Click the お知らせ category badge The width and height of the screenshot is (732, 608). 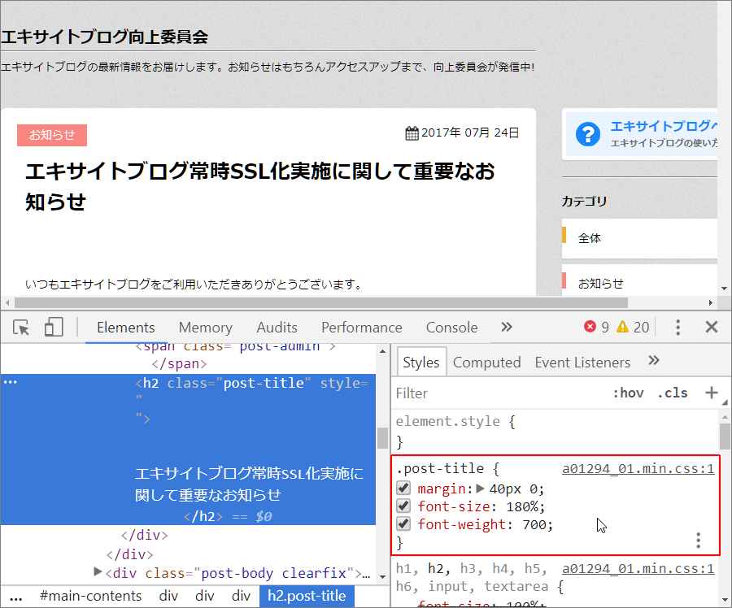(x=52, y=135)
